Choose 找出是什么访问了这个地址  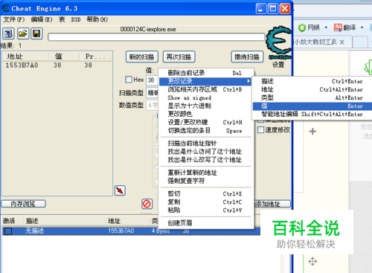(205, 152)
